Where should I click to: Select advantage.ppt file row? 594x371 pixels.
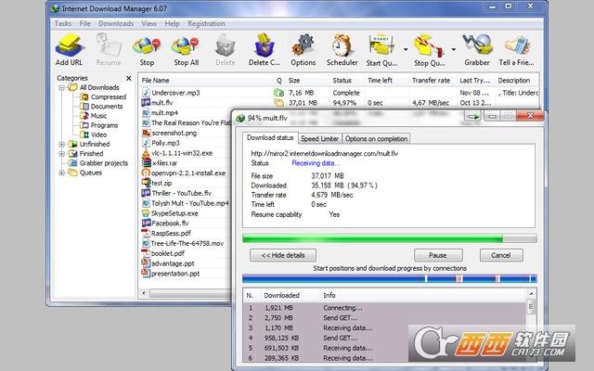173,263
